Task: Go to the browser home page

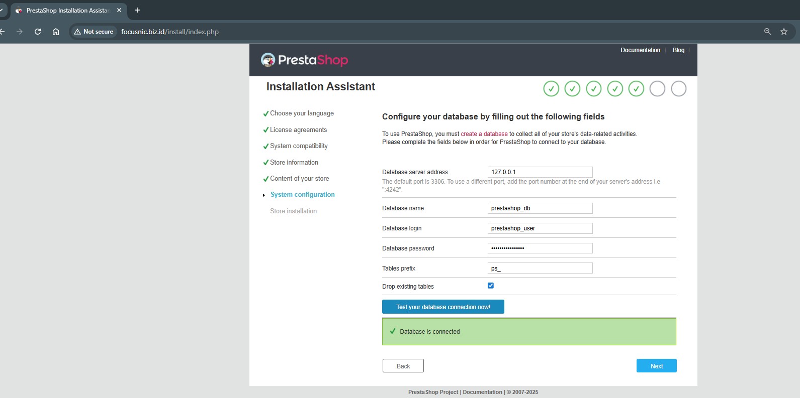Action: (x=56, y=32)
